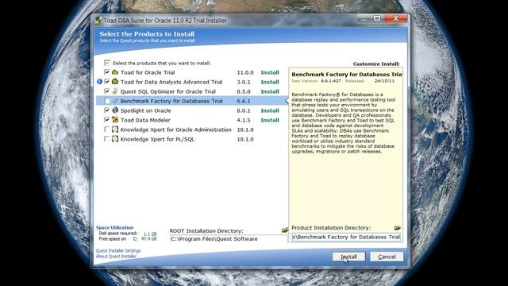The height and width of the screenshot is (286, 508).
Task: Select the Spotlight on Oracle row text
Action: tap(145, 110)
